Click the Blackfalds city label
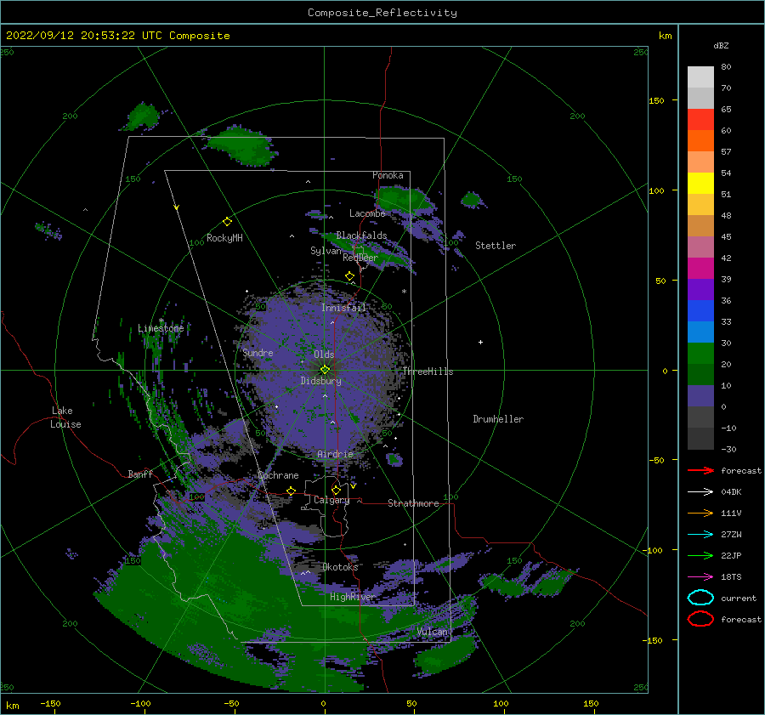This screenshot has height=715, width=765. pyautogui.click(x=361, y=235)
